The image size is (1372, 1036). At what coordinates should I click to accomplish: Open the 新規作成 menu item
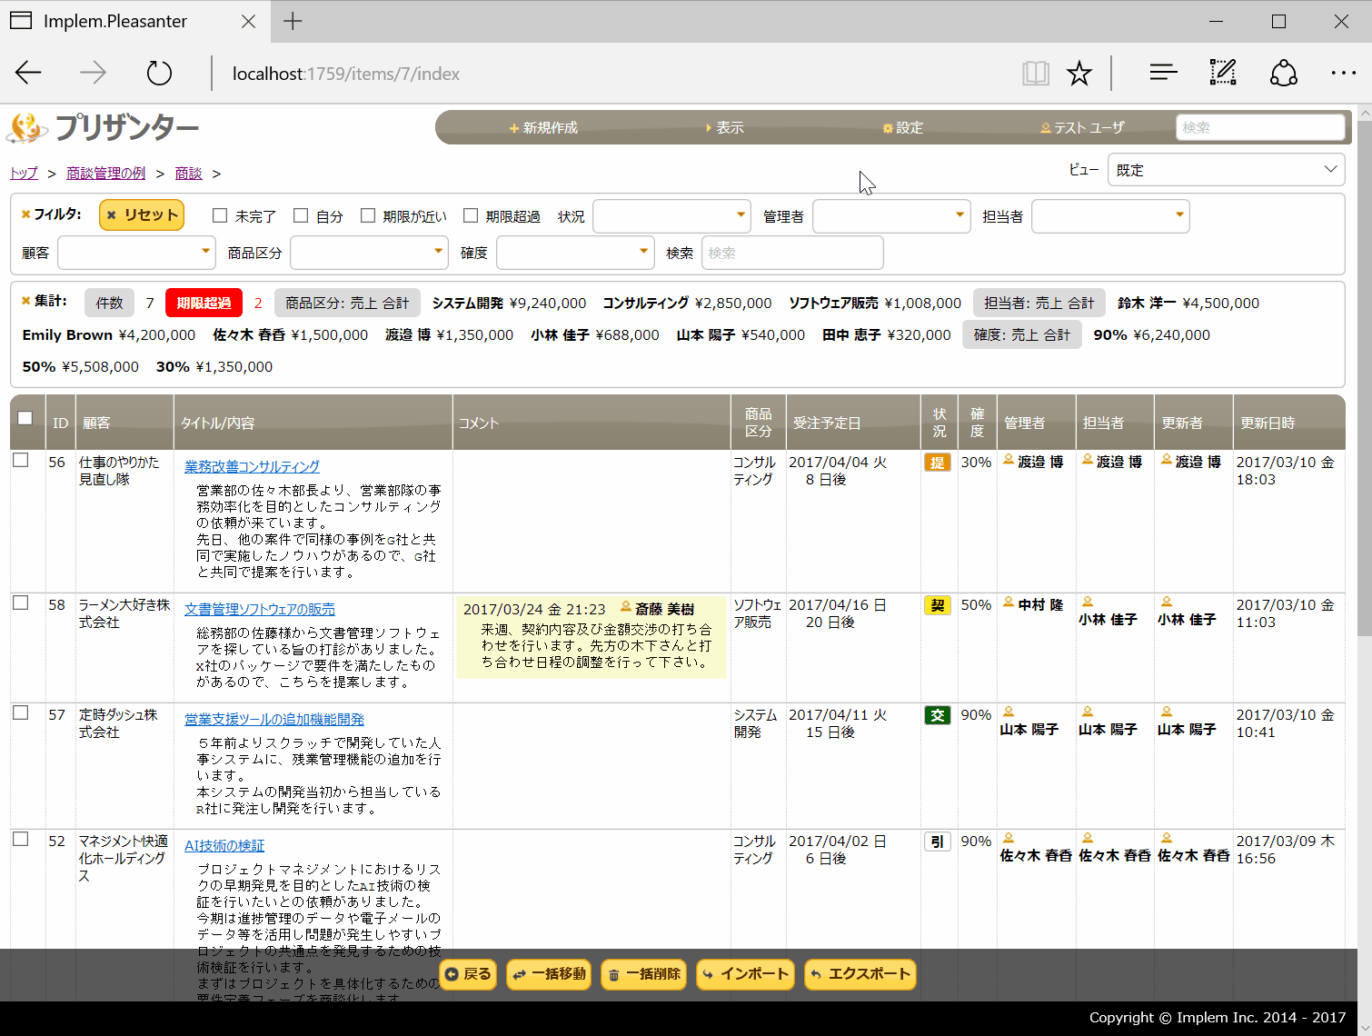coord(543,128)
